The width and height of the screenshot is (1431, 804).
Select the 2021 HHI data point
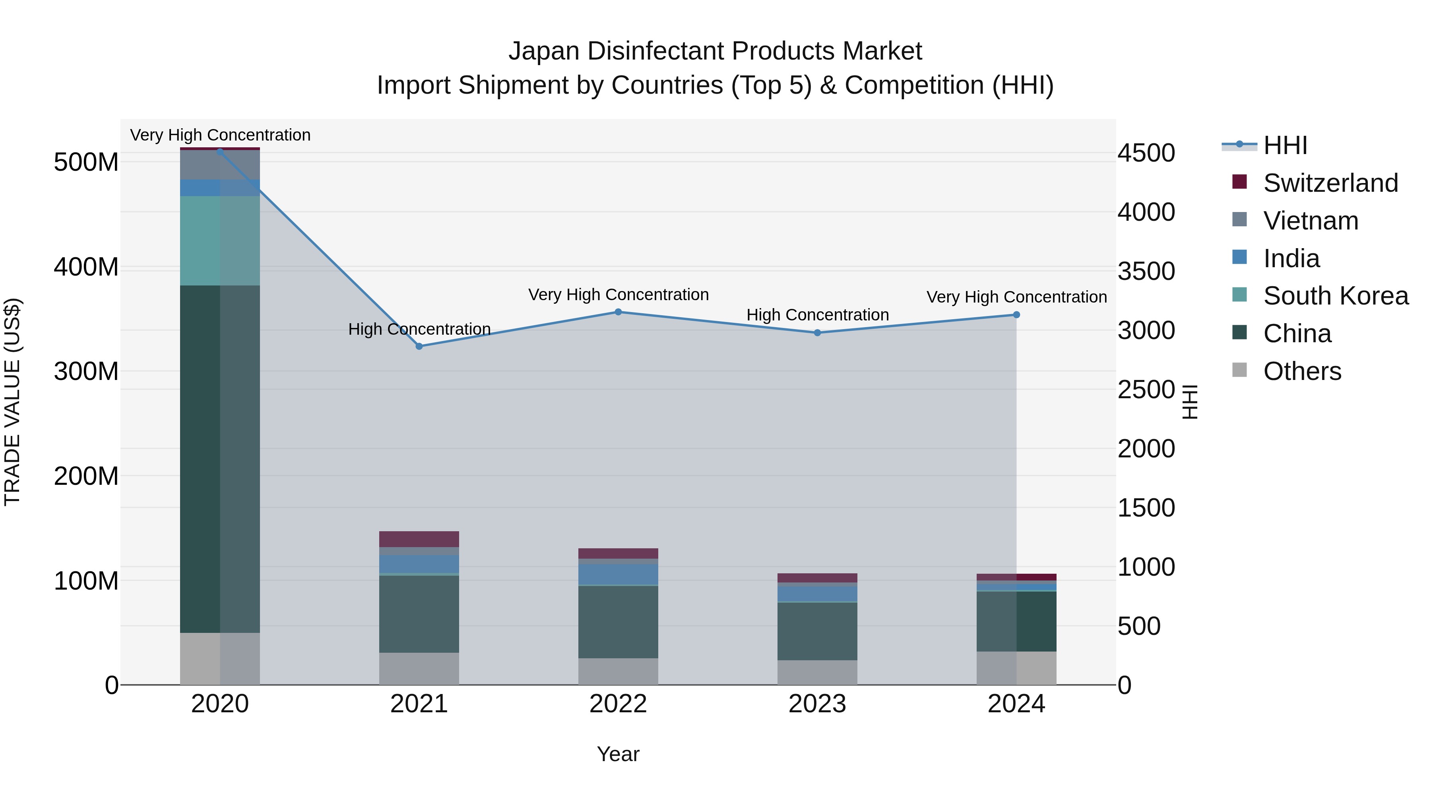(x=419, y=346)
